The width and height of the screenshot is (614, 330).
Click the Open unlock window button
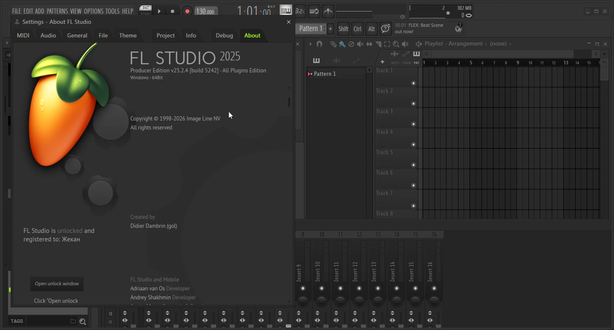tap(57, 284)
